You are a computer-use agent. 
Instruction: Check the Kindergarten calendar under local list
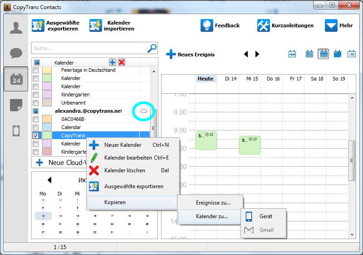36,95
